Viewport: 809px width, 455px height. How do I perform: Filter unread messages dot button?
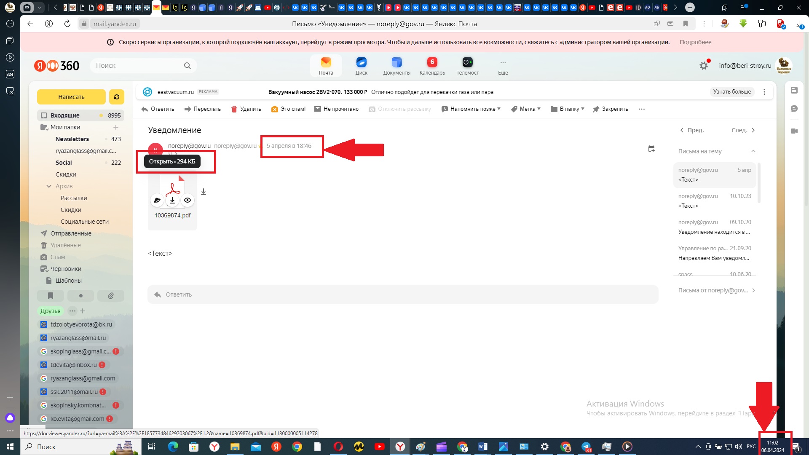(81, 296)
